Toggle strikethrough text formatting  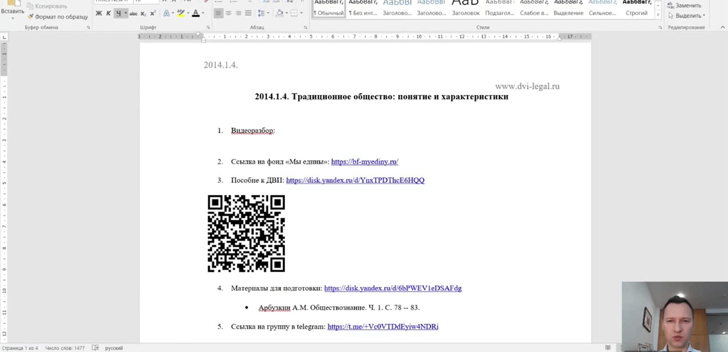coord(133,13)
